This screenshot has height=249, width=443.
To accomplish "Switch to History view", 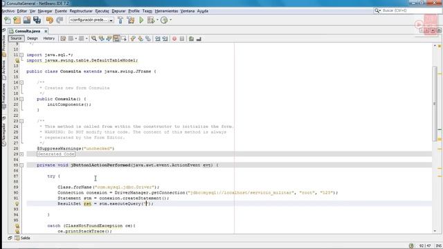I will (48, 39).
